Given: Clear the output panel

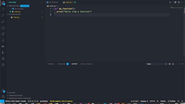Looking at the screenshot, I should point(170,64).
